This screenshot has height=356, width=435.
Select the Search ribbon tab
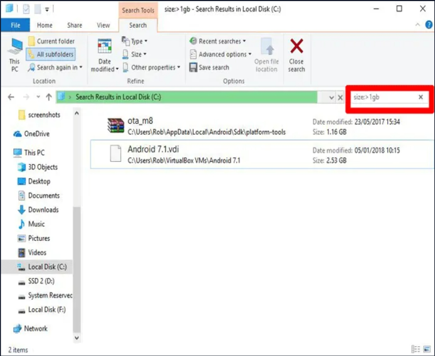(138, 25)
